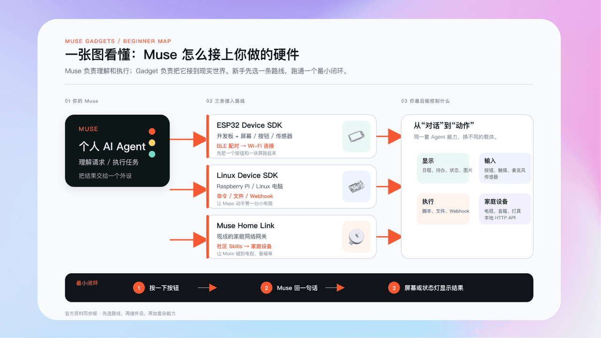601x338 pixels.
Task: Click the Raspberry Pi board icon
Action: click(x=356, y=187)
